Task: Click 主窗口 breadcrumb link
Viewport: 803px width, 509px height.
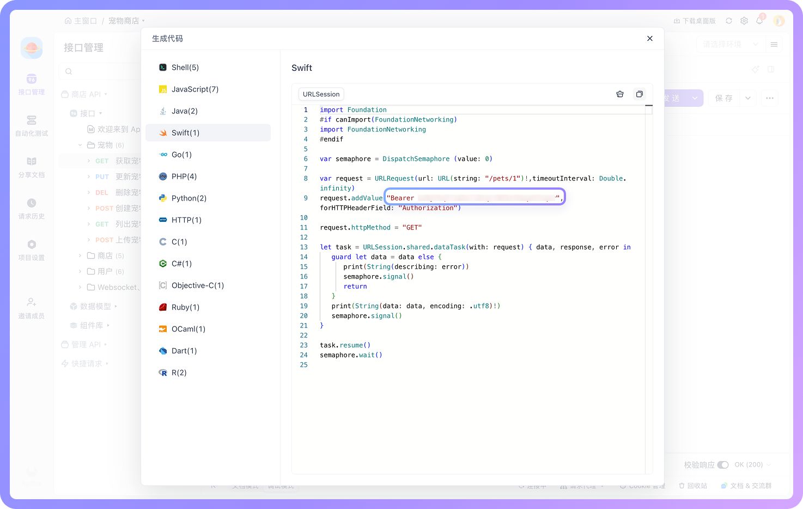Action: click(81, 21)
